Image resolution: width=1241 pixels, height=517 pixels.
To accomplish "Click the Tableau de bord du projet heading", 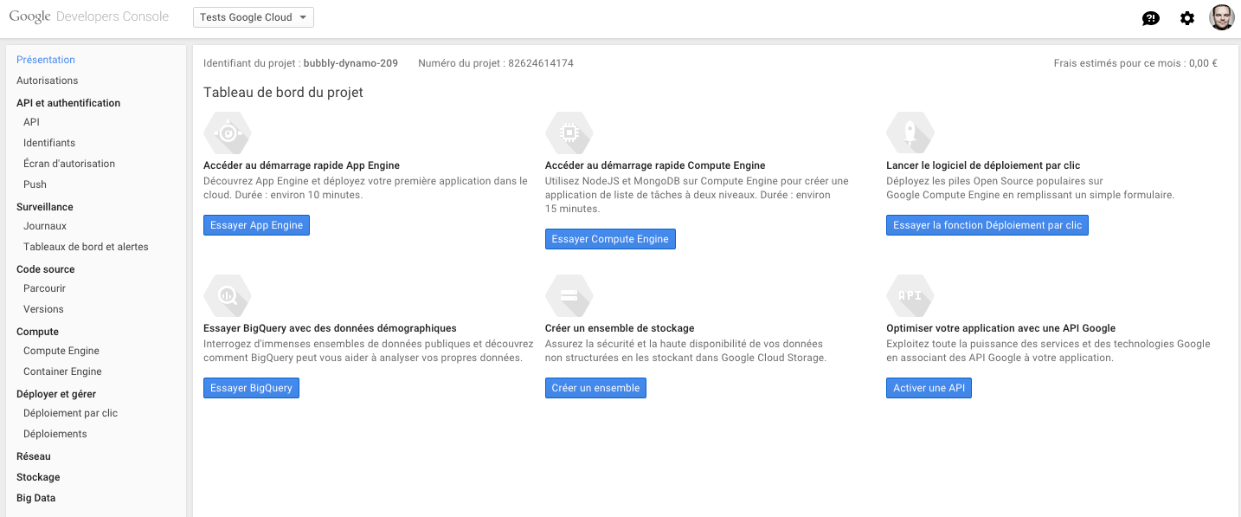I will (x=283, y=92).
